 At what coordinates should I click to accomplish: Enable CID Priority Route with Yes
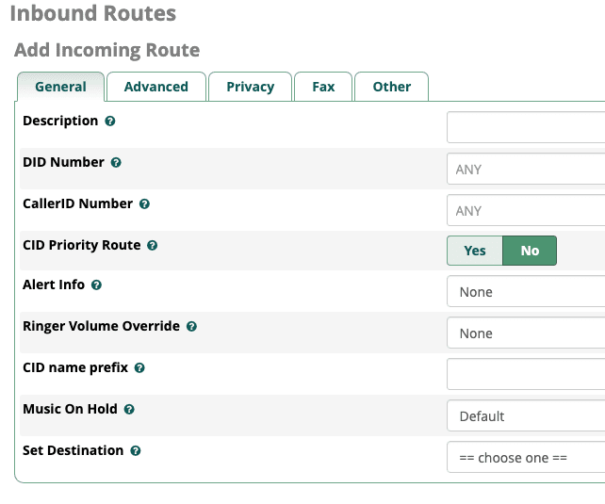475,251
